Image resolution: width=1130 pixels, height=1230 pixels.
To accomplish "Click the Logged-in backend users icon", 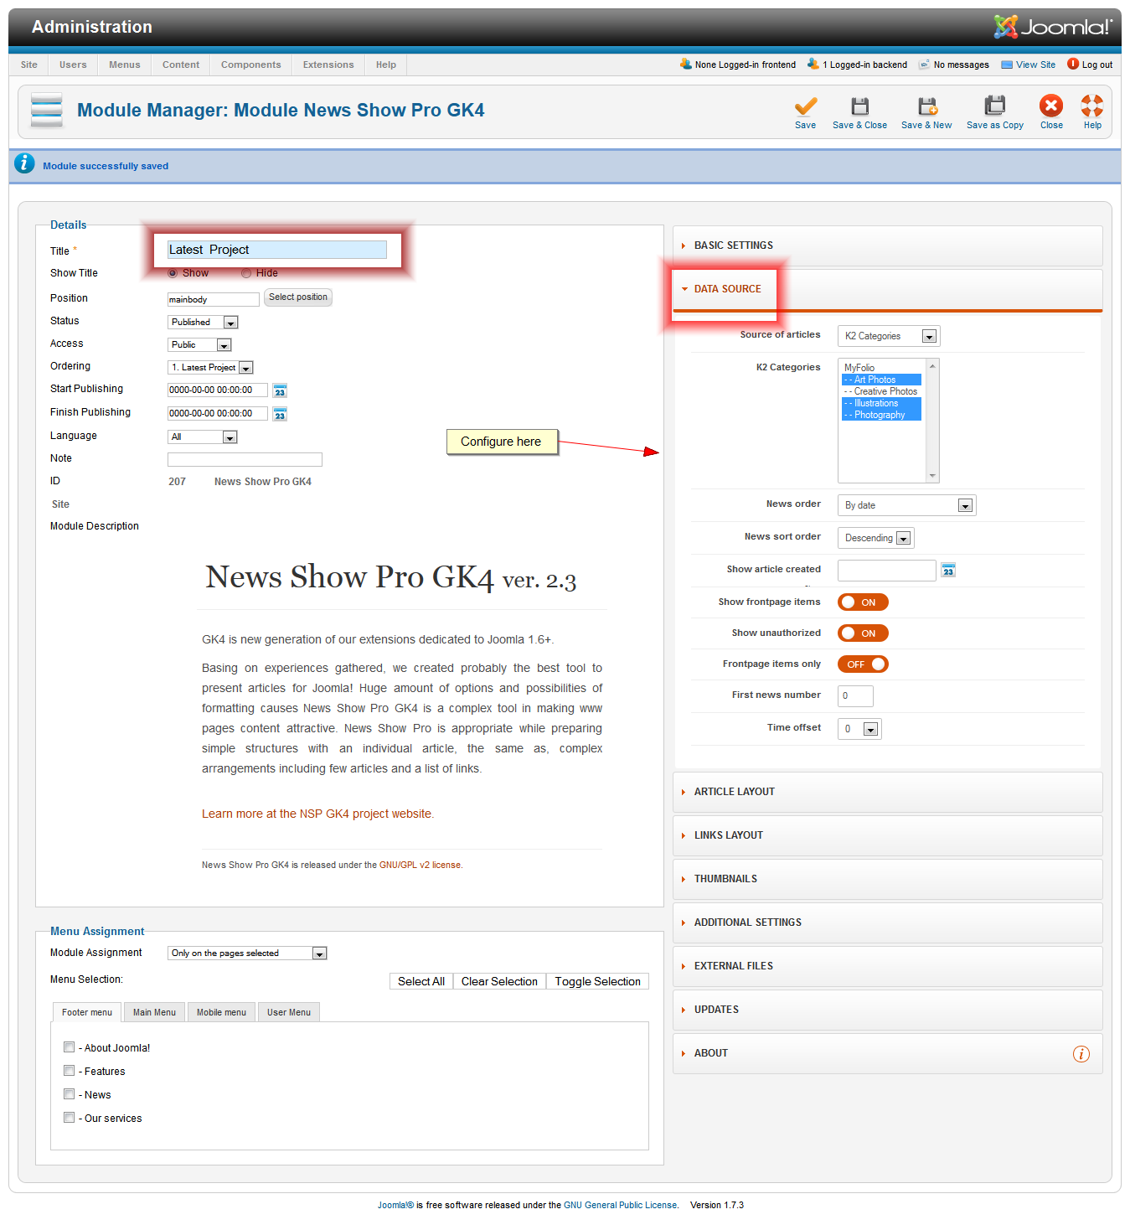I will 813,64.
